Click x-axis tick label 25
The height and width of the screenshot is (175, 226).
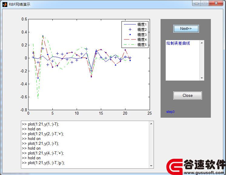(x=150, y=113)
